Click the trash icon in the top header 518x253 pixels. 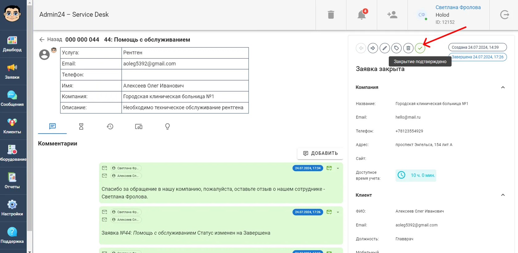331,15
